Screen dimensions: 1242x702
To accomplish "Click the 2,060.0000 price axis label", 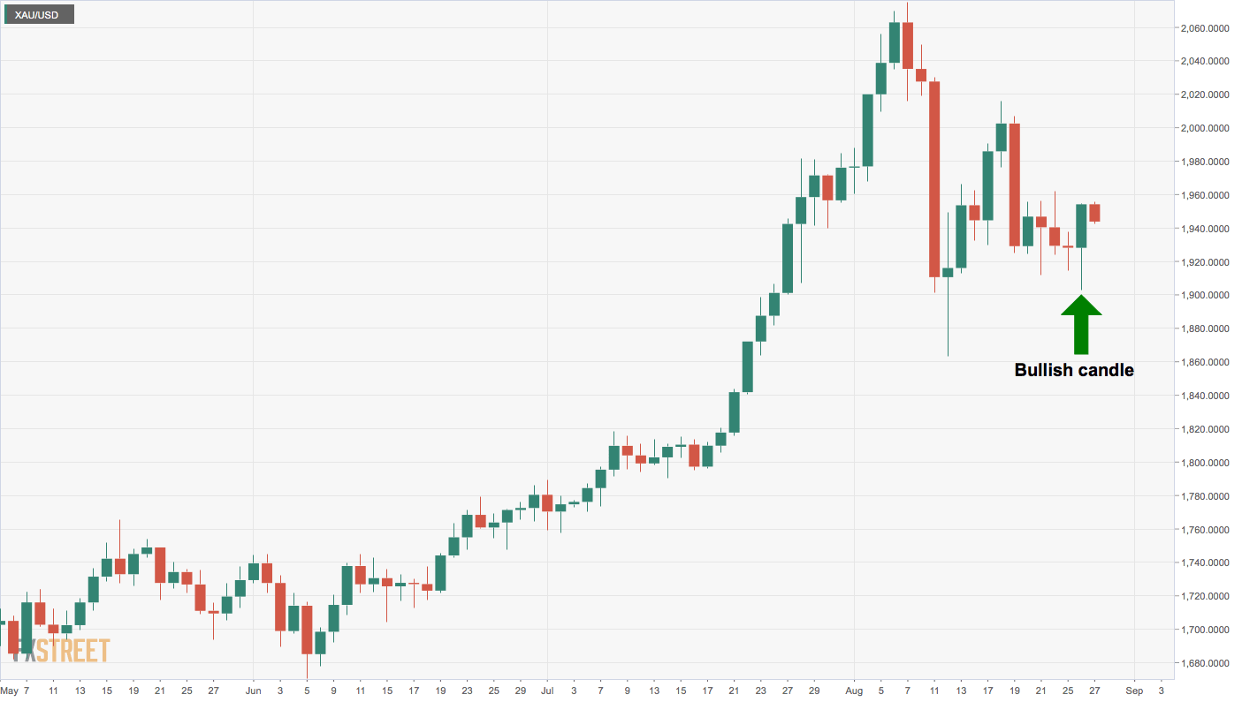I will point(1204,28).
